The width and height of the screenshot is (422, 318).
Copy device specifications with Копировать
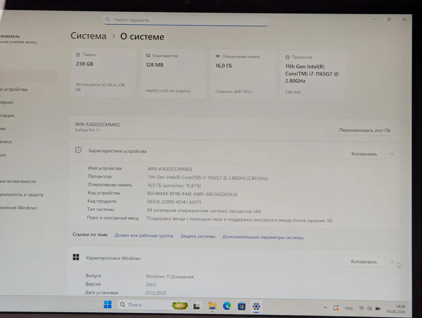point(364,154)
